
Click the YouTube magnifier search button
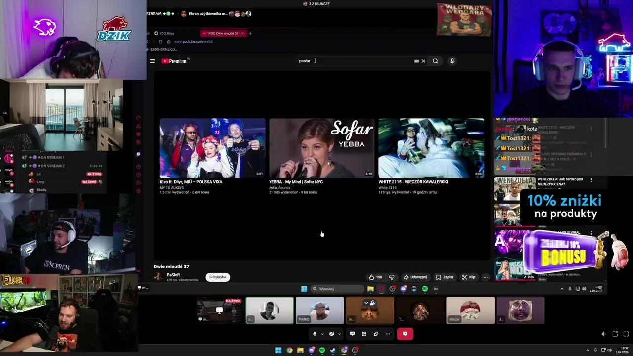[x=435, y=61]
